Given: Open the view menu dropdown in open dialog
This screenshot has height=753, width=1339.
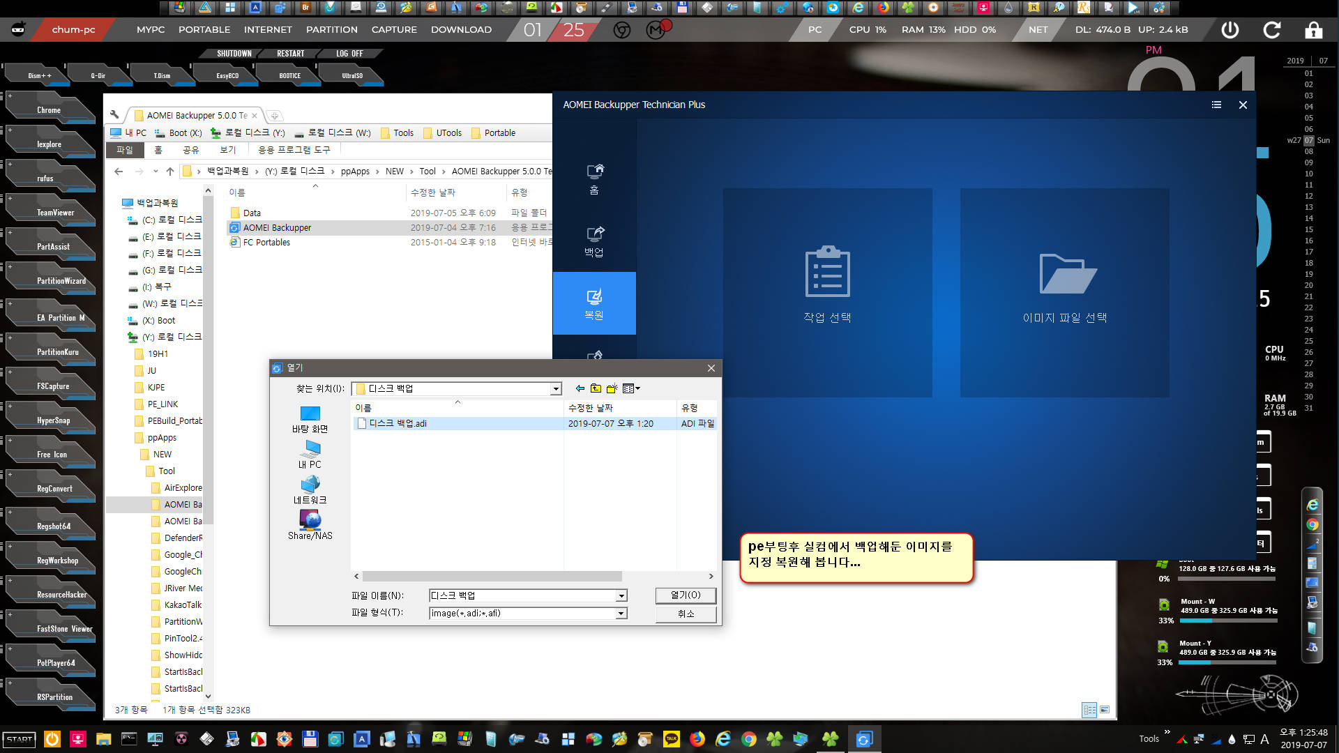Looking at the screenshot, I should [631, 388].
